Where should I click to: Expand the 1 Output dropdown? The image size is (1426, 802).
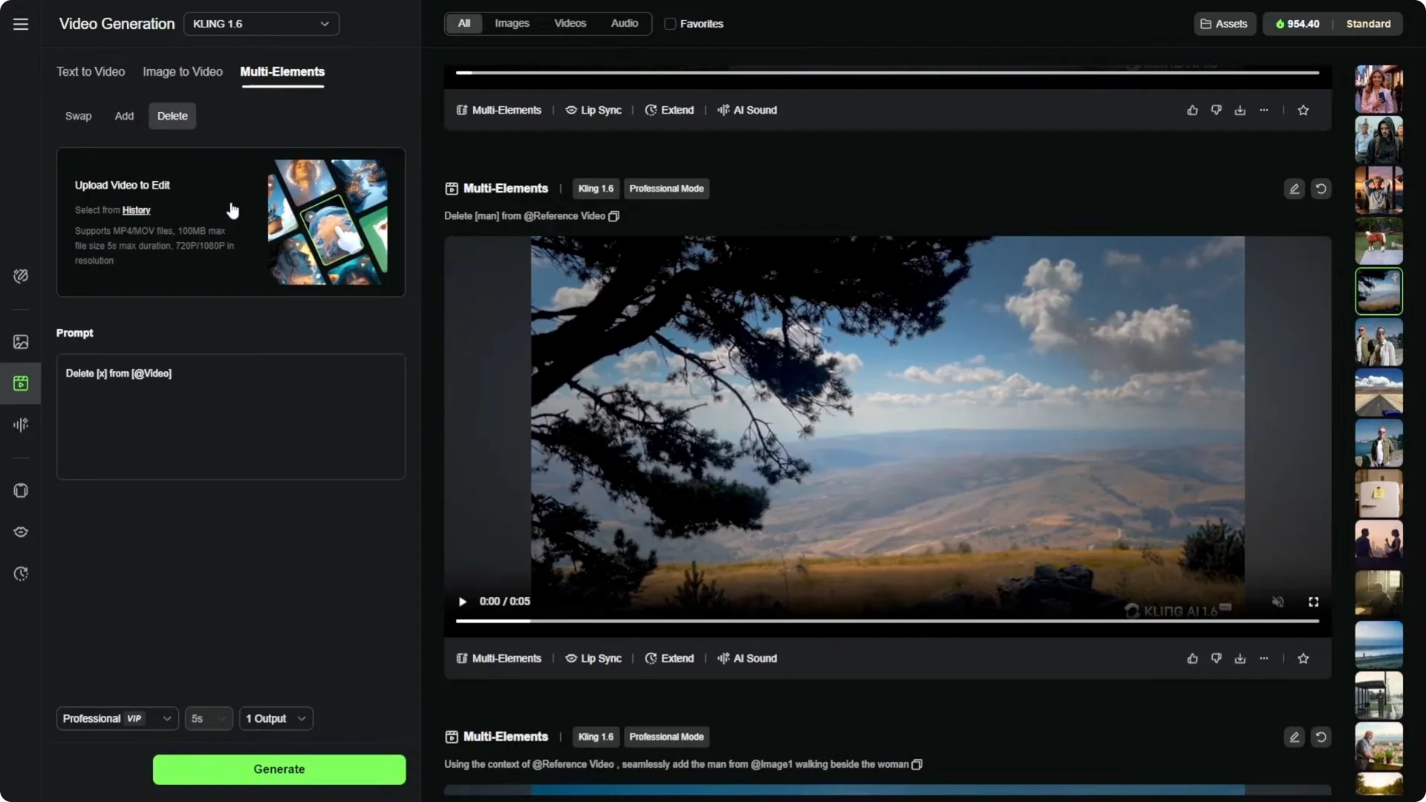[275, 718]
